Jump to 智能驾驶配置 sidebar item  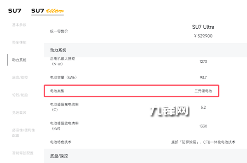click(23, 153)
